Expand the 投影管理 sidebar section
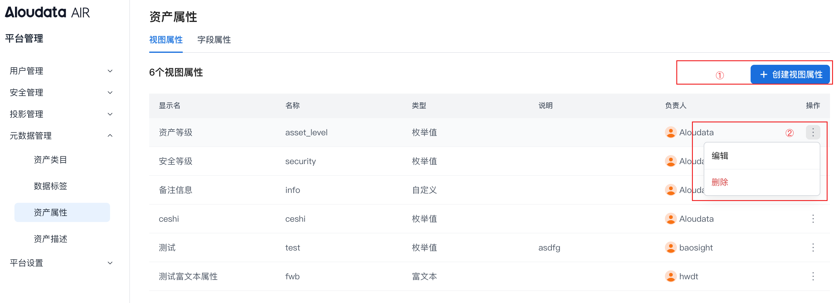 point(61,114)
